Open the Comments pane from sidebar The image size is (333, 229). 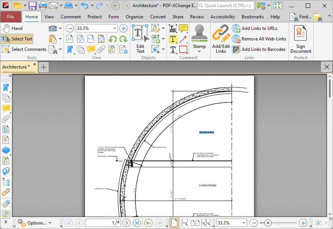tap(6, 109)
